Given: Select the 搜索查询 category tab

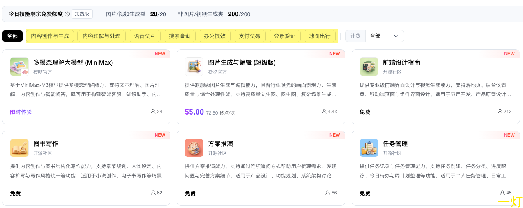Looking at the screenshot, I should (180, 36).
